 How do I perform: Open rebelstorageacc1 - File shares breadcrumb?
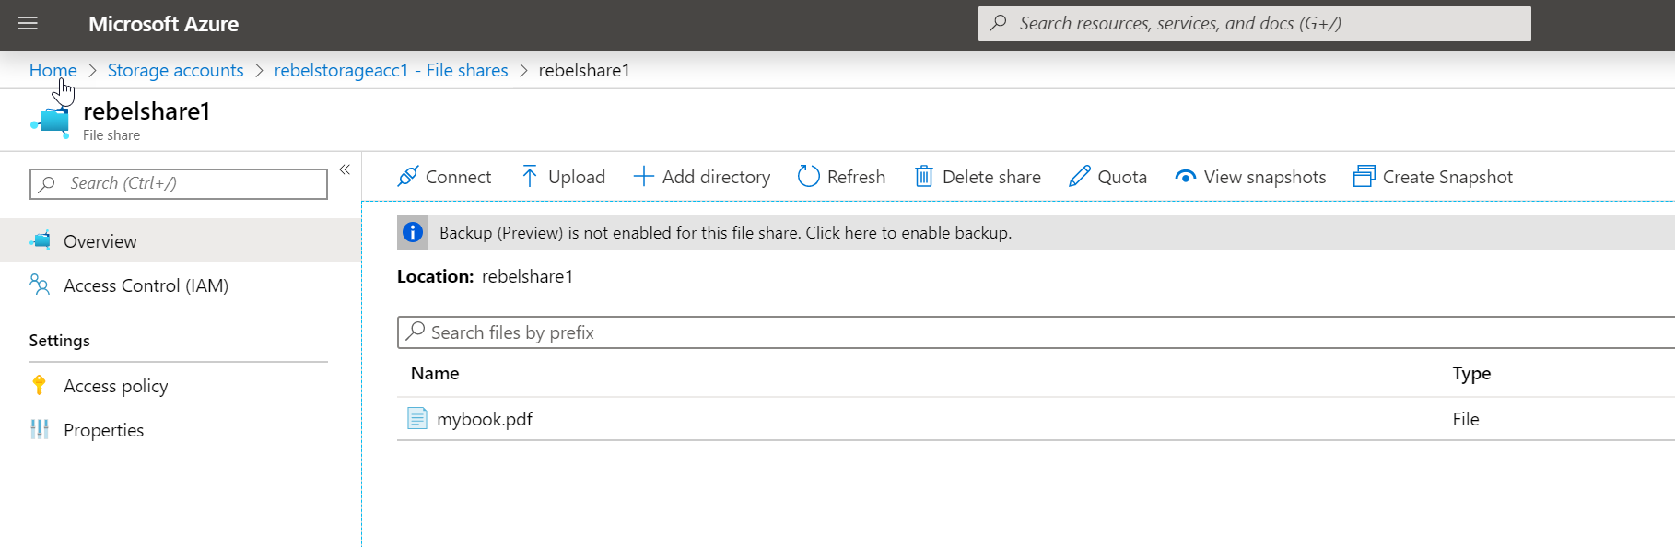point(391,70)
